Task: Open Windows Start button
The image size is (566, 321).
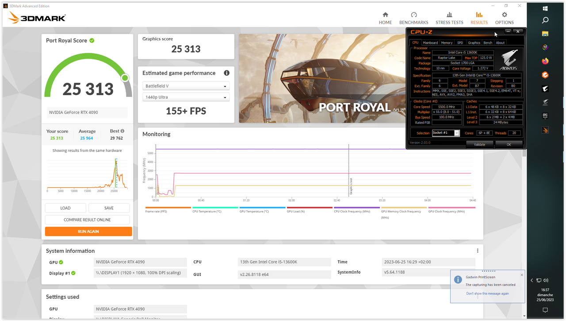Action: coord(545,8)
